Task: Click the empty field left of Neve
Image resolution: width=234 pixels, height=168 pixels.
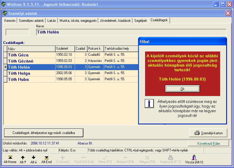Action: pos(17,32)
